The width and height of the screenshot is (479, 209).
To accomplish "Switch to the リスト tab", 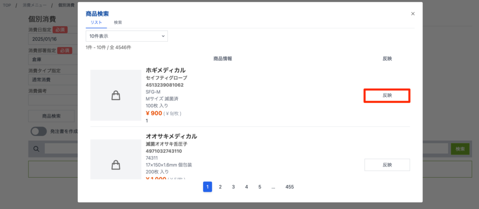I will coord(96,22).
